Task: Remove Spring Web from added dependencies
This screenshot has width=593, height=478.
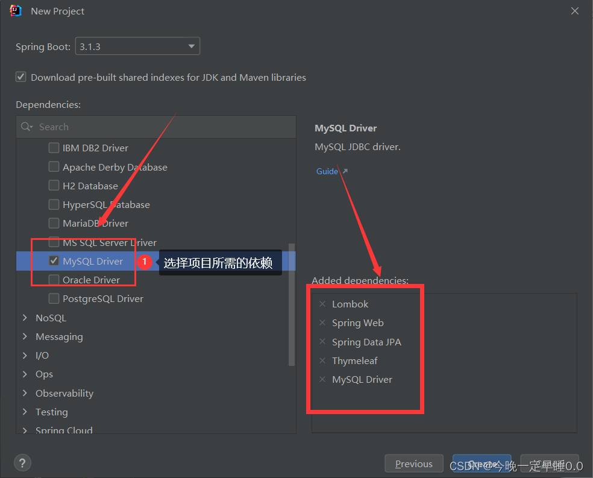Action: pyautogui.click(x=322, y=322)
